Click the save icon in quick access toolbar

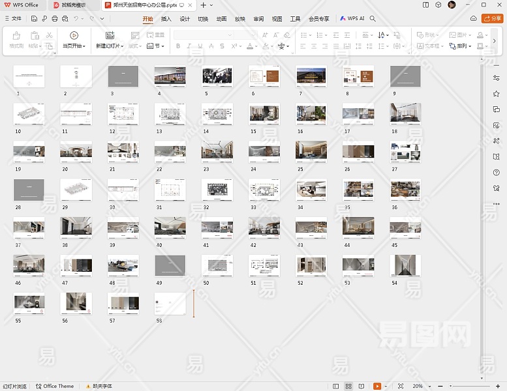(x=33, y=19)
